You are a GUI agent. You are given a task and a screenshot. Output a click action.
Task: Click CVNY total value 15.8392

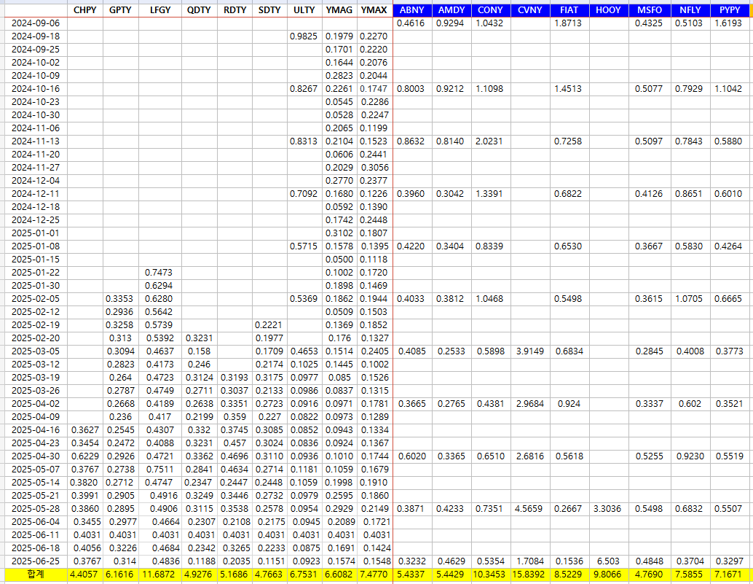click(x=529, y=575)
